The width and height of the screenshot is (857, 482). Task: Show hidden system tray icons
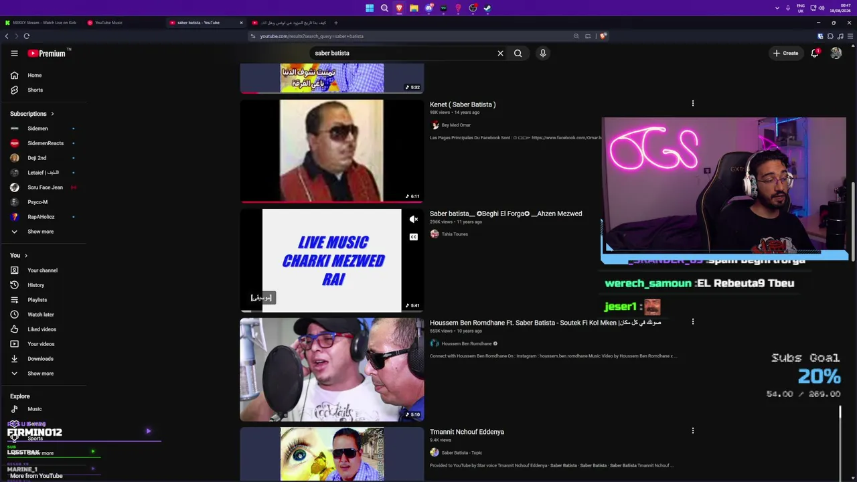pos(777,8)
